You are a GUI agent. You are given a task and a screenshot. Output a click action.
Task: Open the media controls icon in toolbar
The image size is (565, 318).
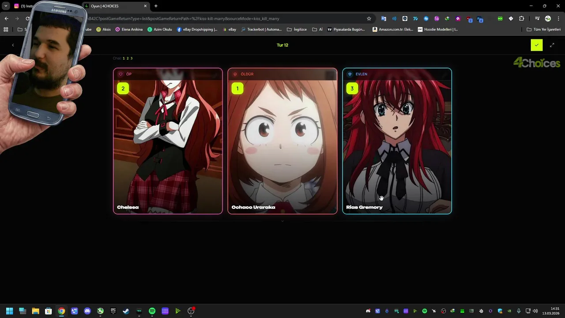pos(537,19)
